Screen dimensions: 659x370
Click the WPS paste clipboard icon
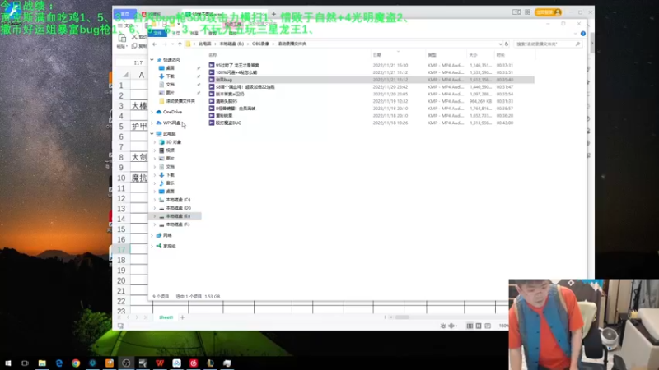122,39
